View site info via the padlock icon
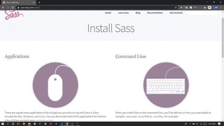 pos(18,8)
